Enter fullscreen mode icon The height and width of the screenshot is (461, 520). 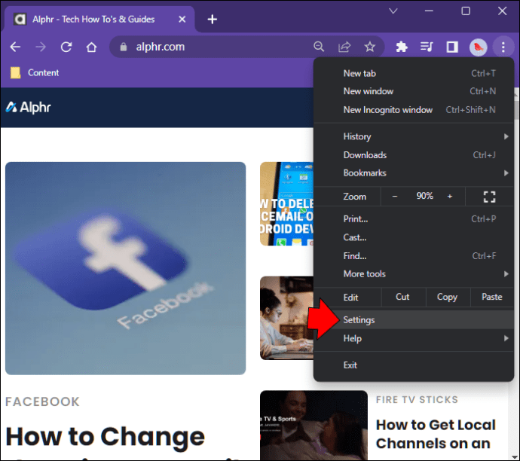click(x=489, y=197)
